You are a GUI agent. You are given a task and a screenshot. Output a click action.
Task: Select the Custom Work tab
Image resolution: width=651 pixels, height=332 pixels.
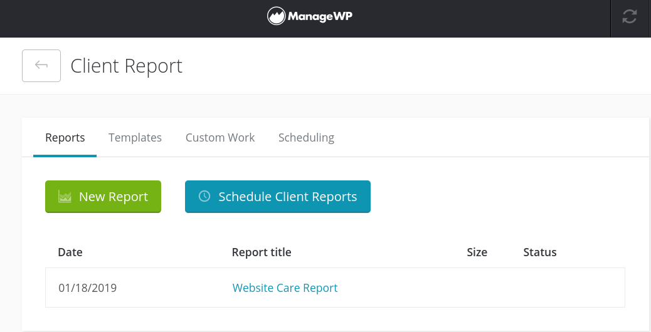click(x=220, y=137)
